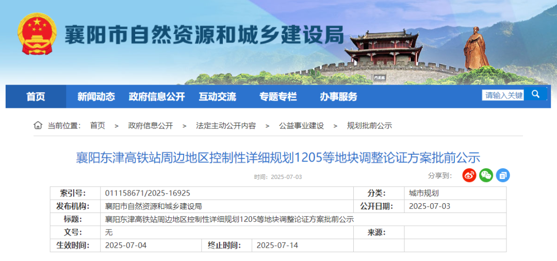The height and width of the screenshot is (261, 557).
Task: Click the publisher value 襄阳市自然资源和城乡建设局 in table
Action: [x=154, y=206]
